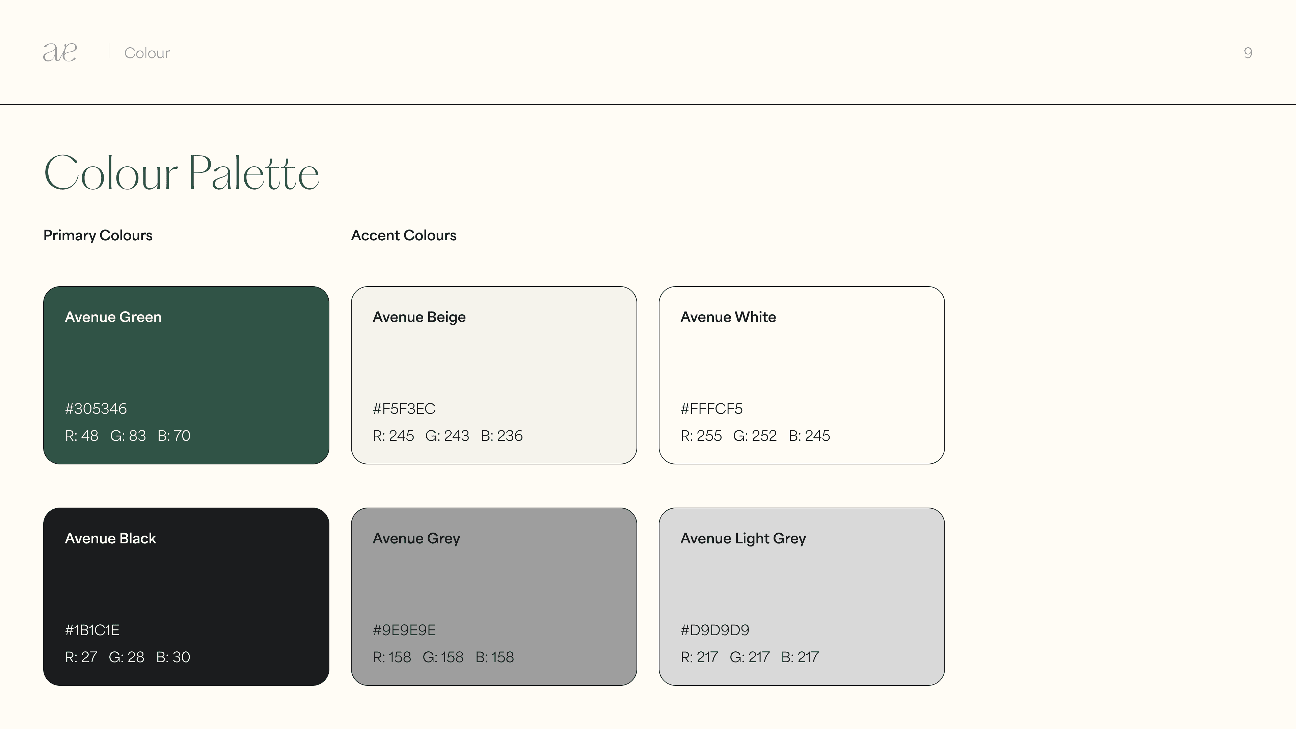
Task: Select the Accent Colours heading
Action: point(404,235)
